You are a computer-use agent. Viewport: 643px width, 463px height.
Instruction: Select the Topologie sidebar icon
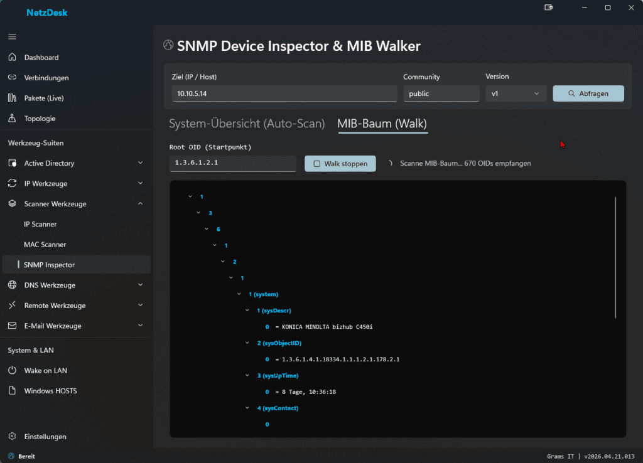tap(12, 119)
